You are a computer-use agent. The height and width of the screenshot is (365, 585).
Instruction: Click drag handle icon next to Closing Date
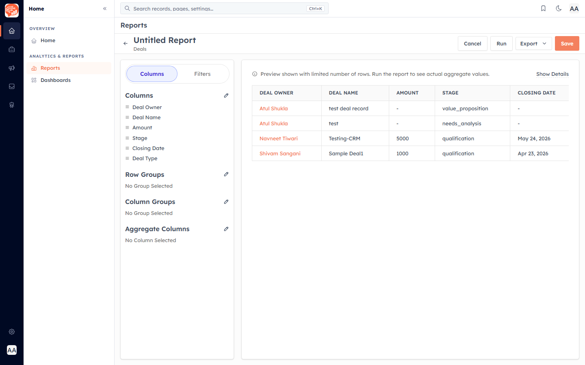click(x=127, y=148)
